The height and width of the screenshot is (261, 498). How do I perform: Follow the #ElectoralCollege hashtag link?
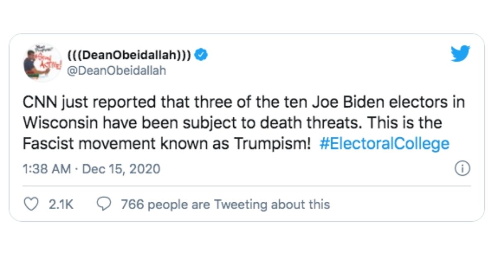pyautogui.click(x=384, y=144)
